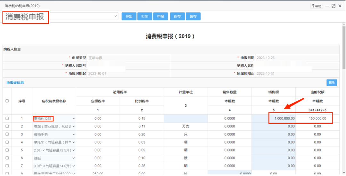
Task: Toggle the select-all checkbox in table header
Action: point(7,101)
